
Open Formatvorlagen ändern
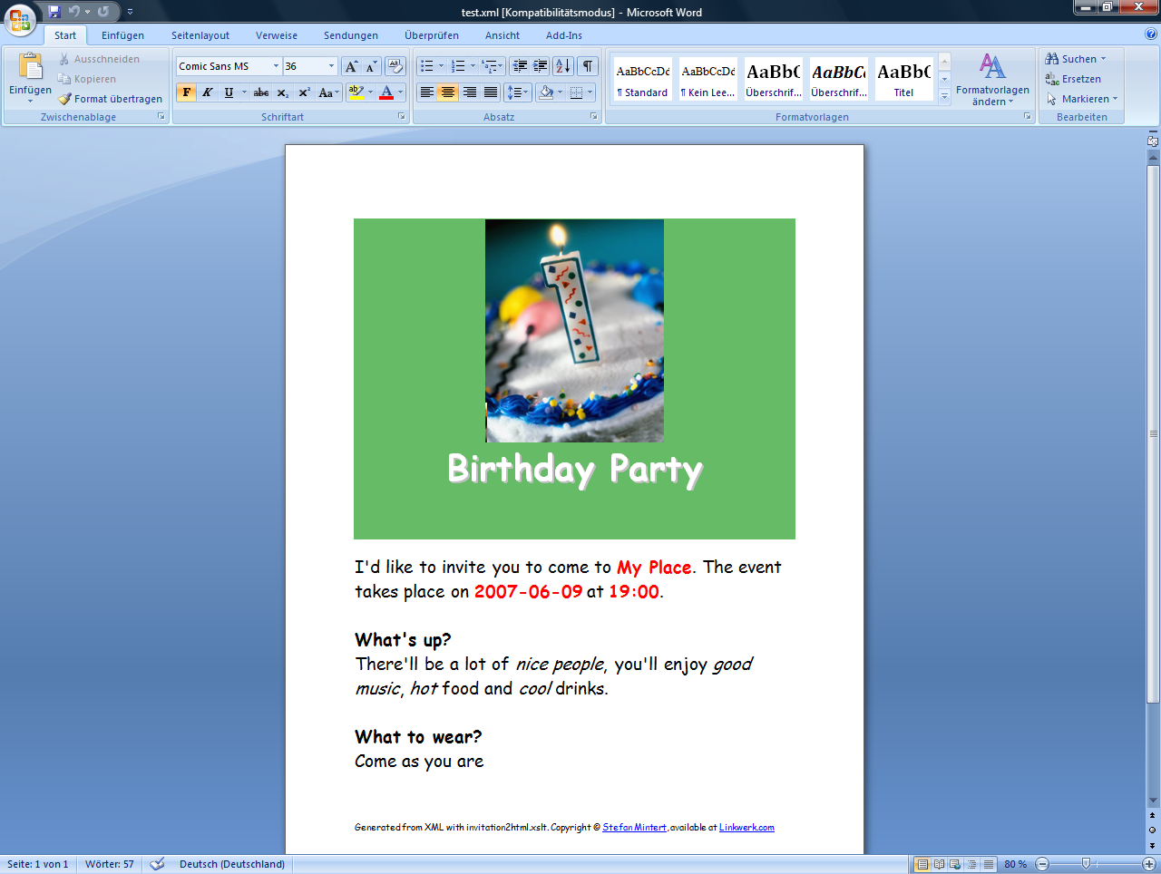click(992, 80)
